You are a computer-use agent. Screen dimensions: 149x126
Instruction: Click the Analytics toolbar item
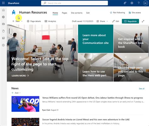coord(50,21)
